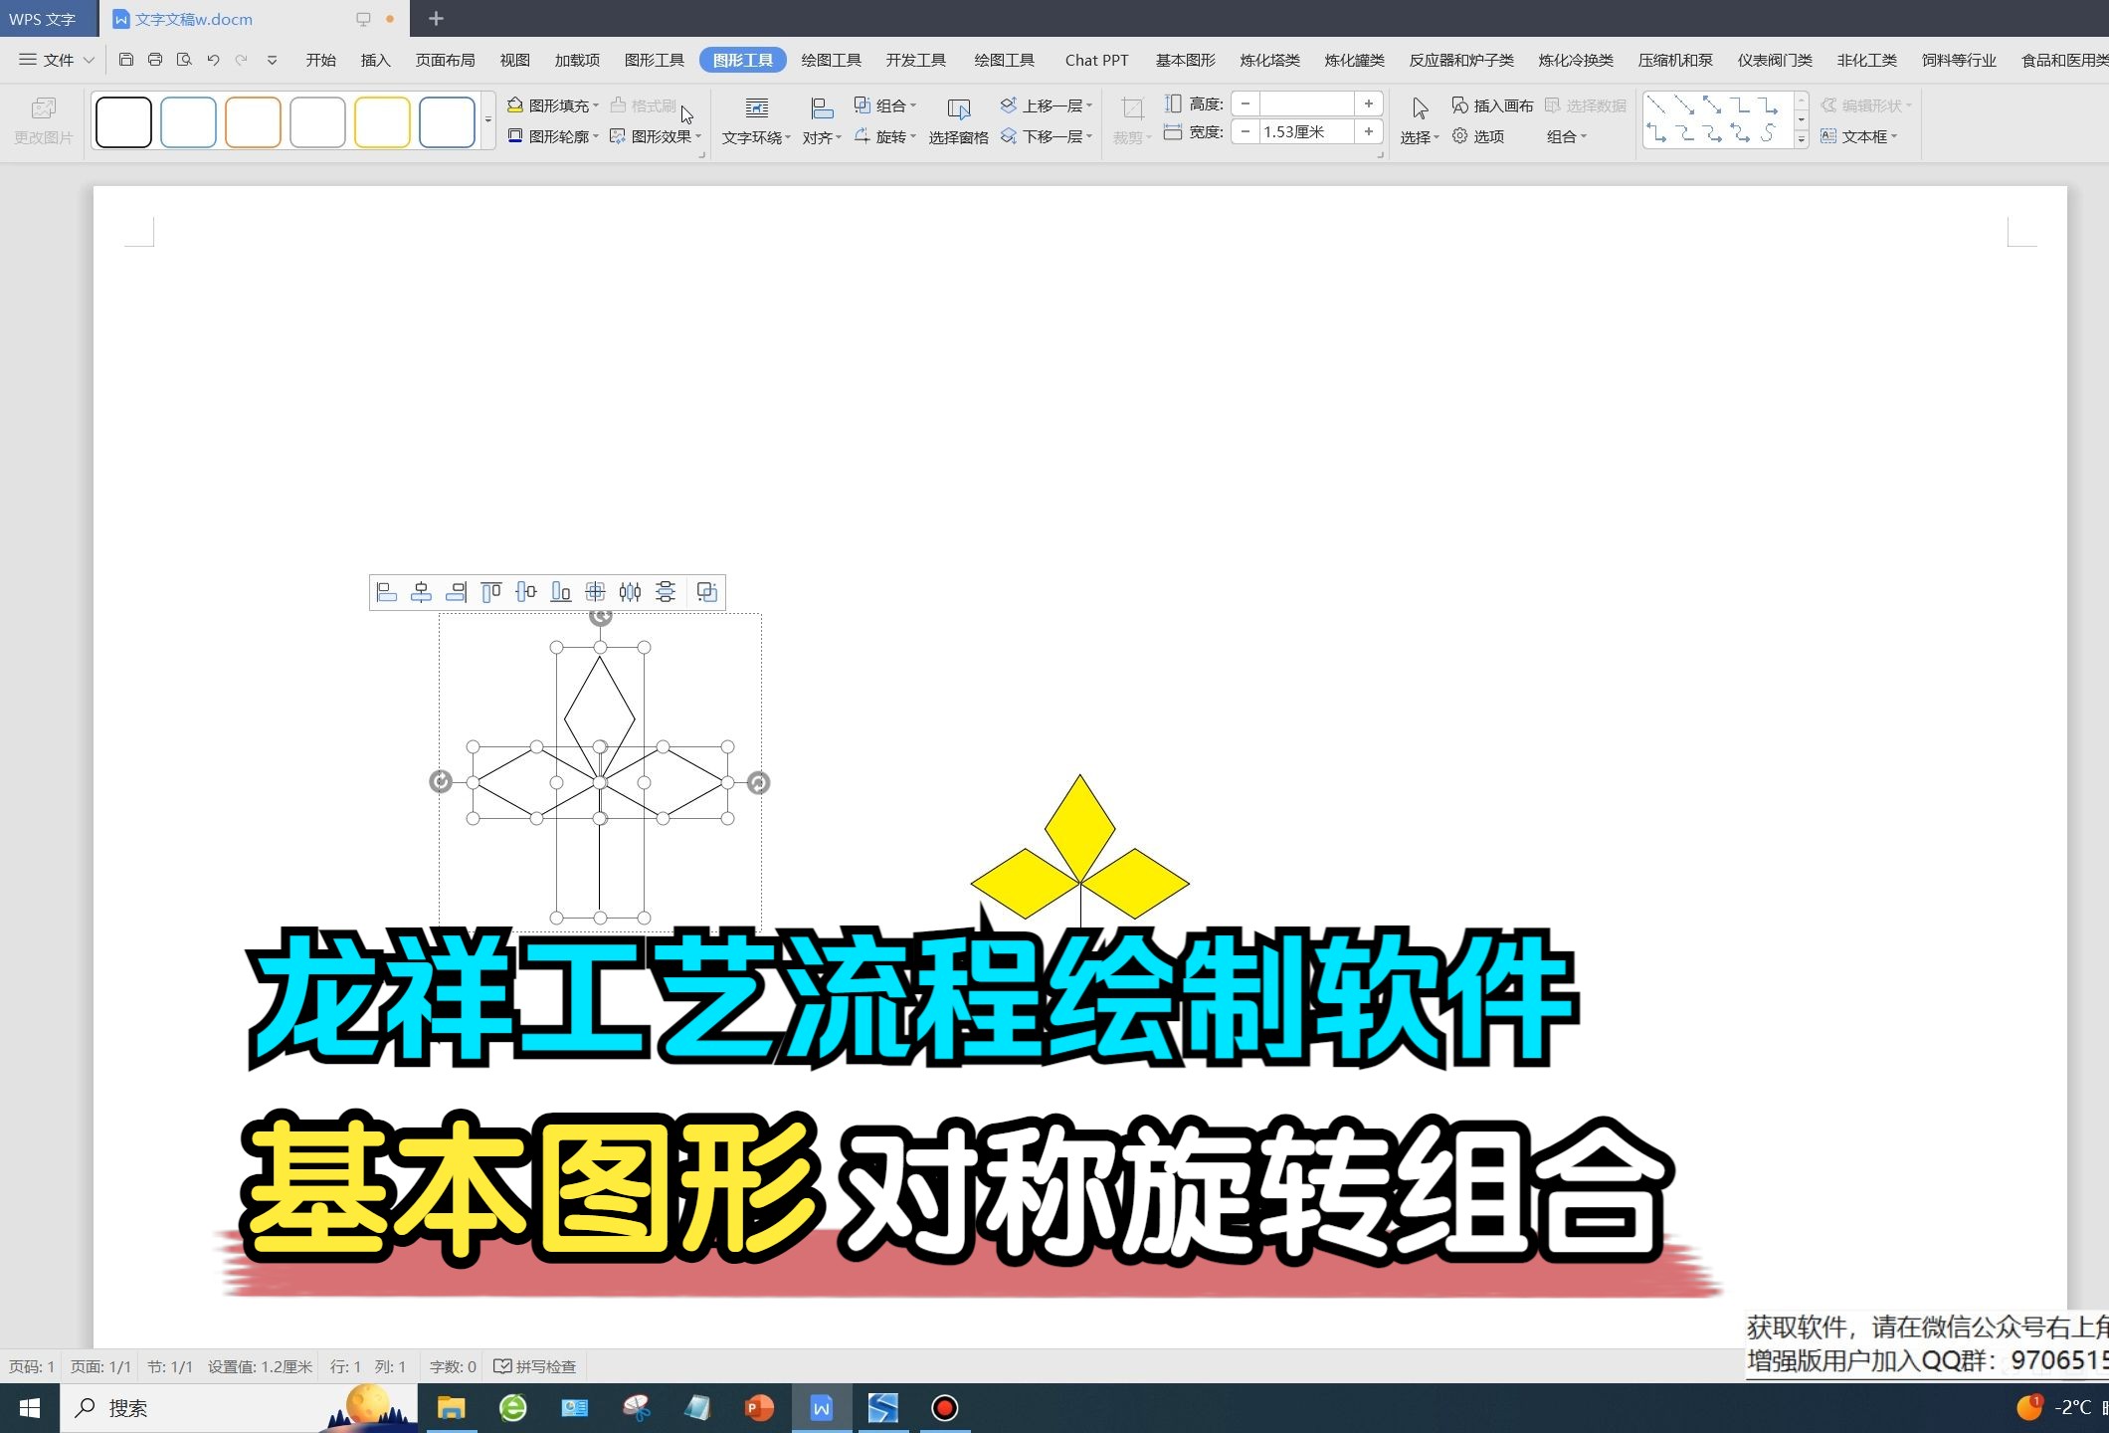Open new document tab with plus button

coord(436,18)
